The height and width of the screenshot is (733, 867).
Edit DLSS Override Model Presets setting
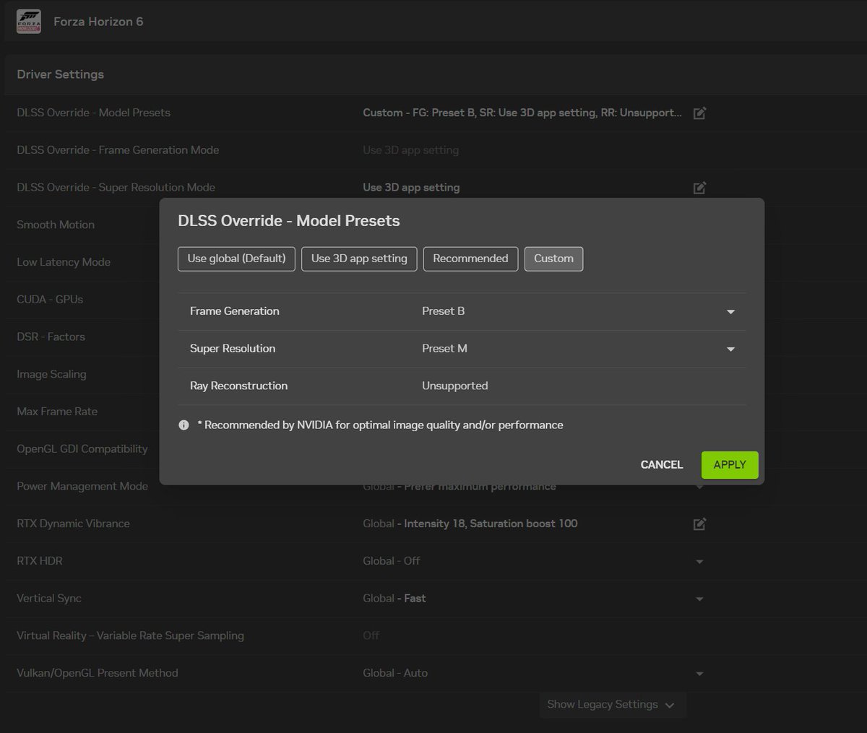699,113
